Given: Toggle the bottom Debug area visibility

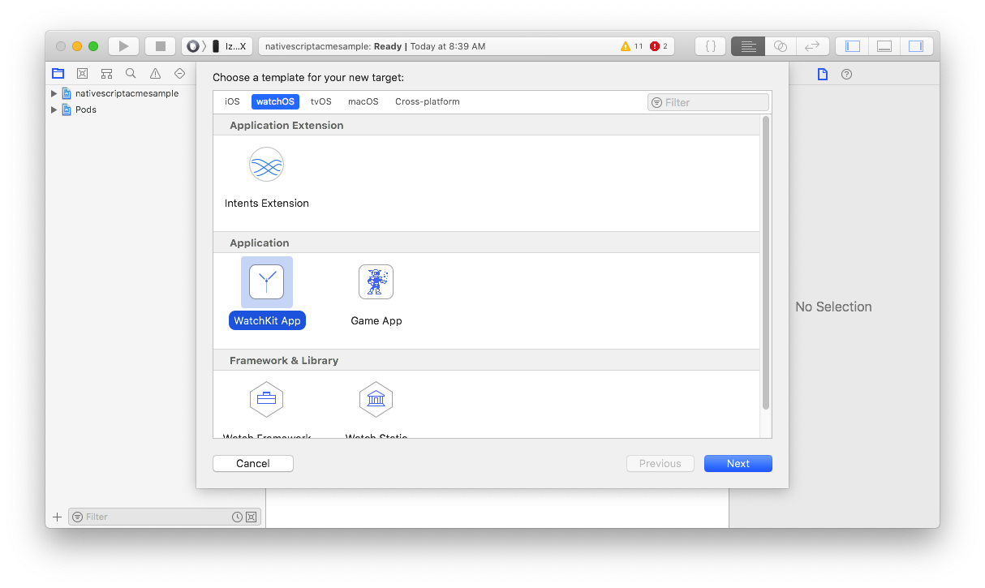Looking at the screenshot, I should coord(884,46).
